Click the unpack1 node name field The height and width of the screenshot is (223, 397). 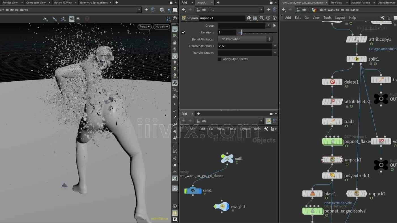[x=222, y=18]
